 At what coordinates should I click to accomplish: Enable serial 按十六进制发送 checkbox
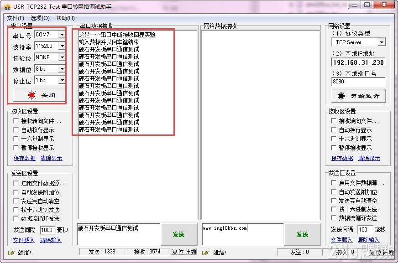(16, 210)
